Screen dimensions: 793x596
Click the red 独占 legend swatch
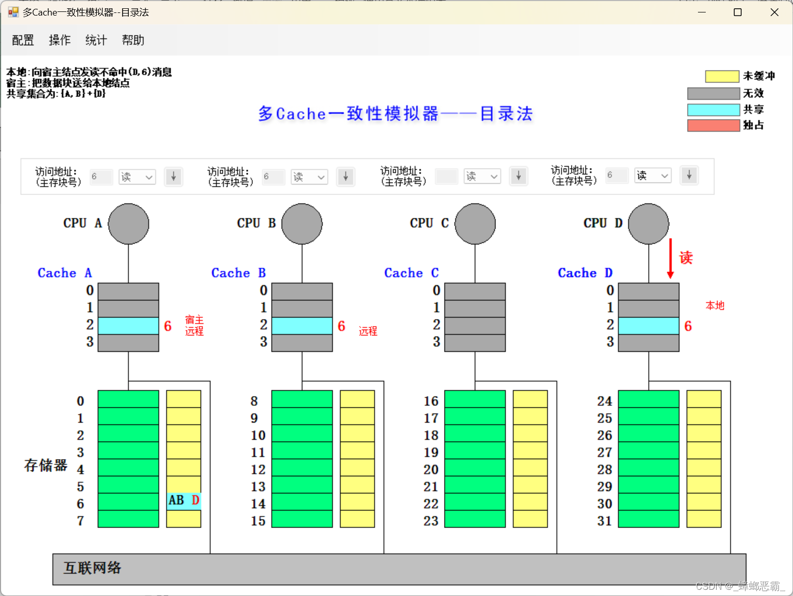[x=714, y=125]
